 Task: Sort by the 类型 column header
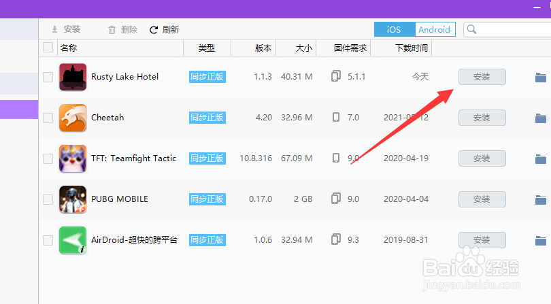[207, 48]
